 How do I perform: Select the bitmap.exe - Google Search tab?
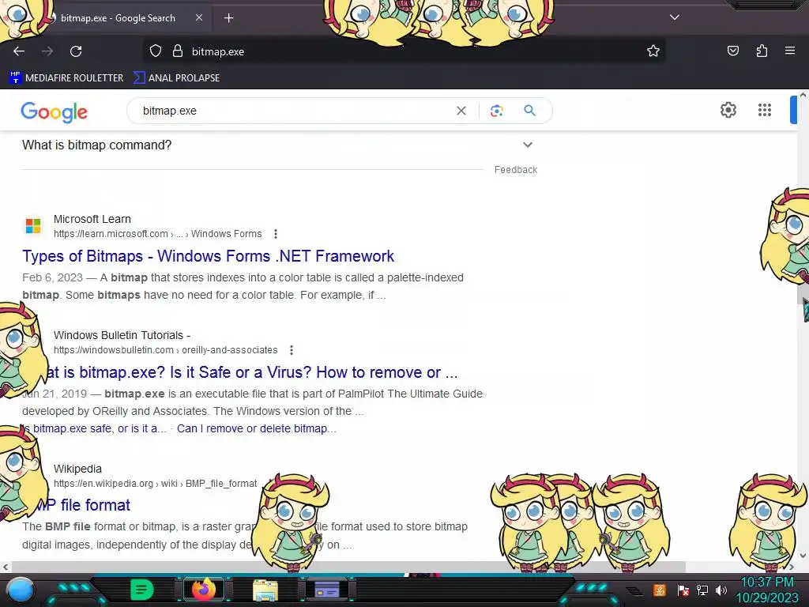[119, 18]
